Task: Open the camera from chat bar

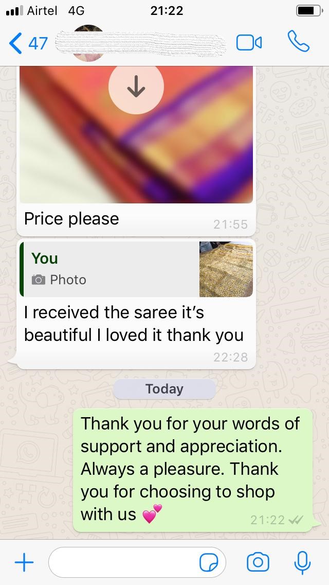Action: click(258, 562)
